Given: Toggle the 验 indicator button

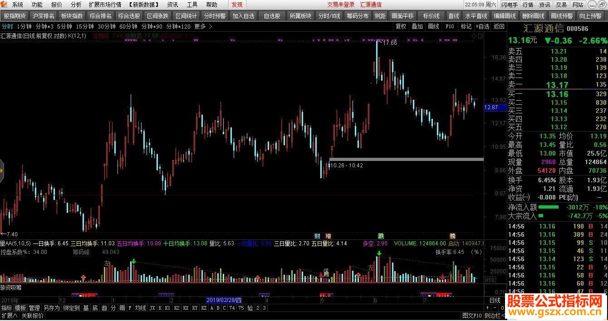Looking at the screenshot, I should 250,308.
